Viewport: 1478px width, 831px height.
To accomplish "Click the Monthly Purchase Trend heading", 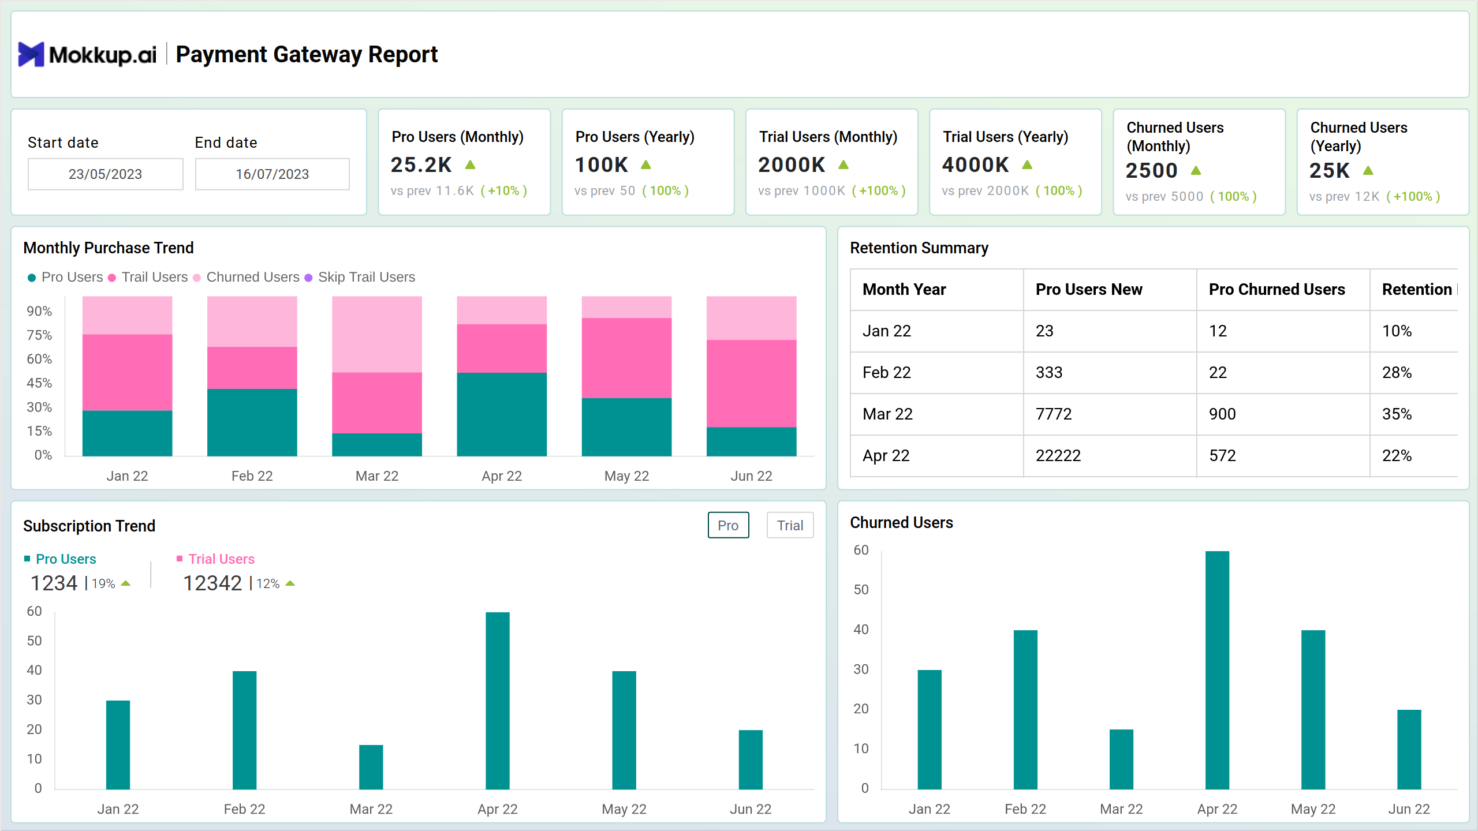I will [109, 248].
